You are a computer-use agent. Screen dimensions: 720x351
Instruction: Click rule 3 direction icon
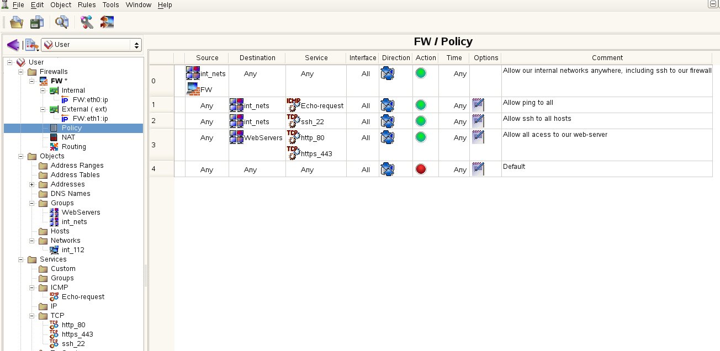[x=388, y=137]
